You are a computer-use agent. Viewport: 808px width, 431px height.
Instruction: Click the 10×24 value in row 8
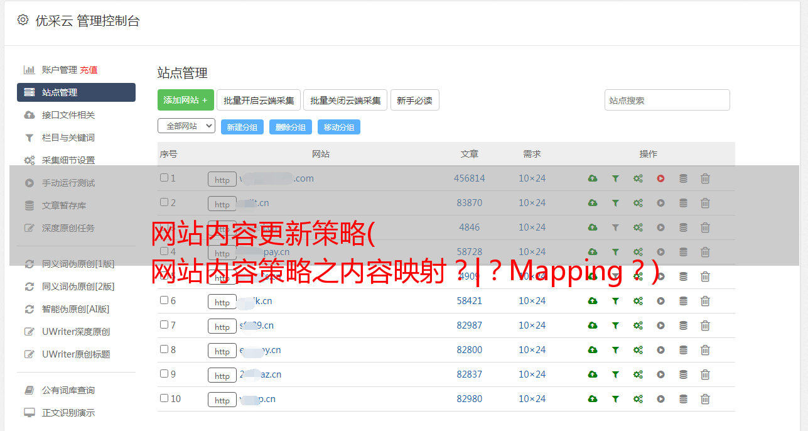(x=532, y=350)
